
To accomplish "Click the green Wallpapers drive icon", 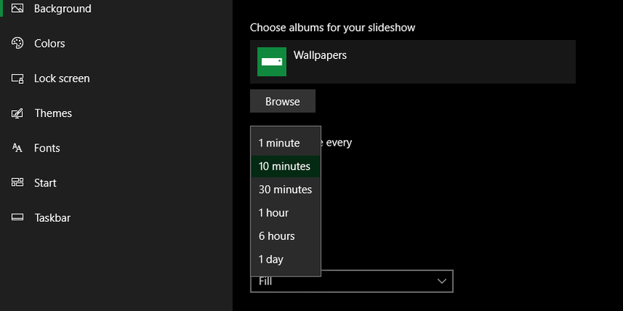I will point(272,62).
